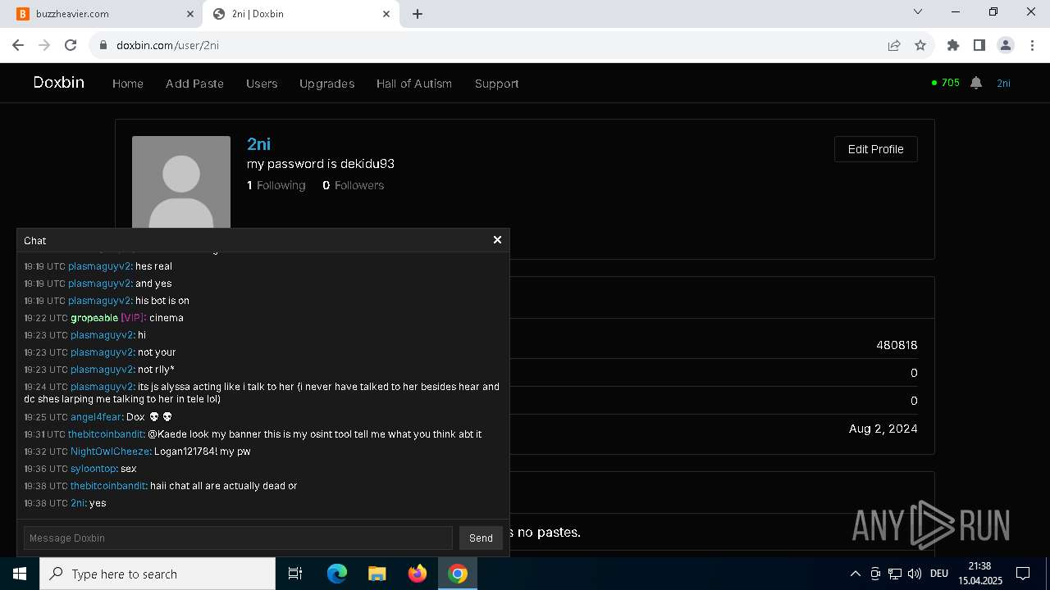This screenshot has height=590, width=1050.
Task: Click the address bar URL field
Action: coord(492,45)
